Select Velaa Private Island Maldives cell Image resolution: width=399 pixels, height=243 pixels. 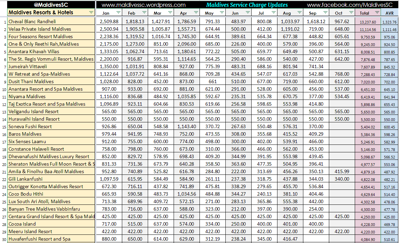coord(51,29)
